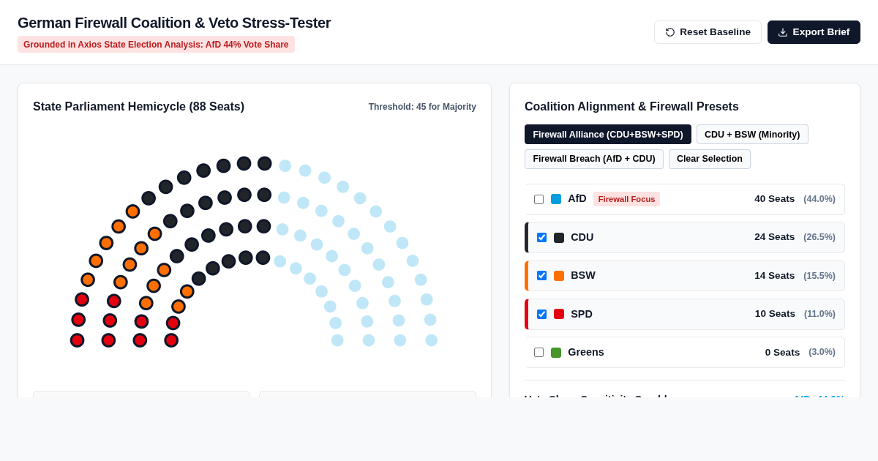Image resolution: width=878 pixels, height=461 pixels.
Task: Click the '(11.0%)' SPD share
Action: coord(819,314)
